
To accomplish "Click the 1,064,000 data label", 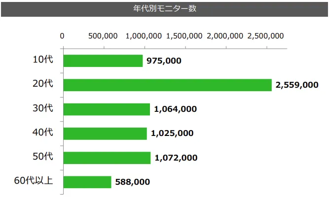I will tap(175, 109).
